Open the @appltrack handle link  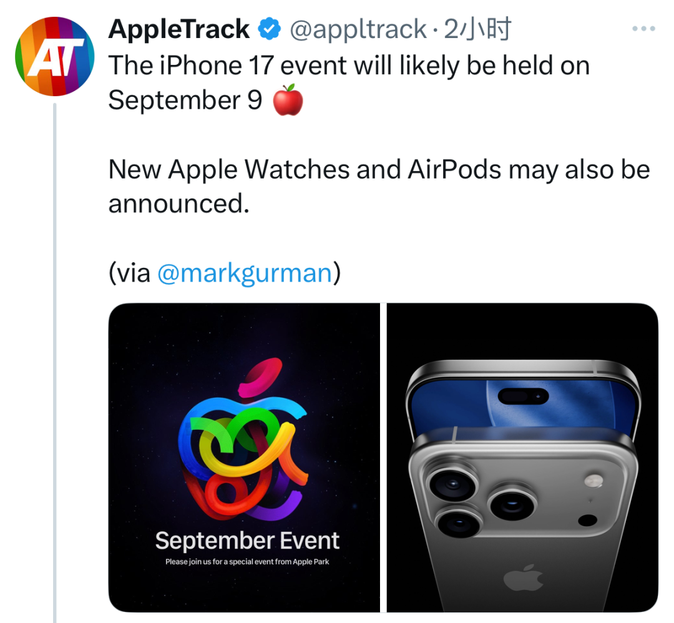coord(358,29)
